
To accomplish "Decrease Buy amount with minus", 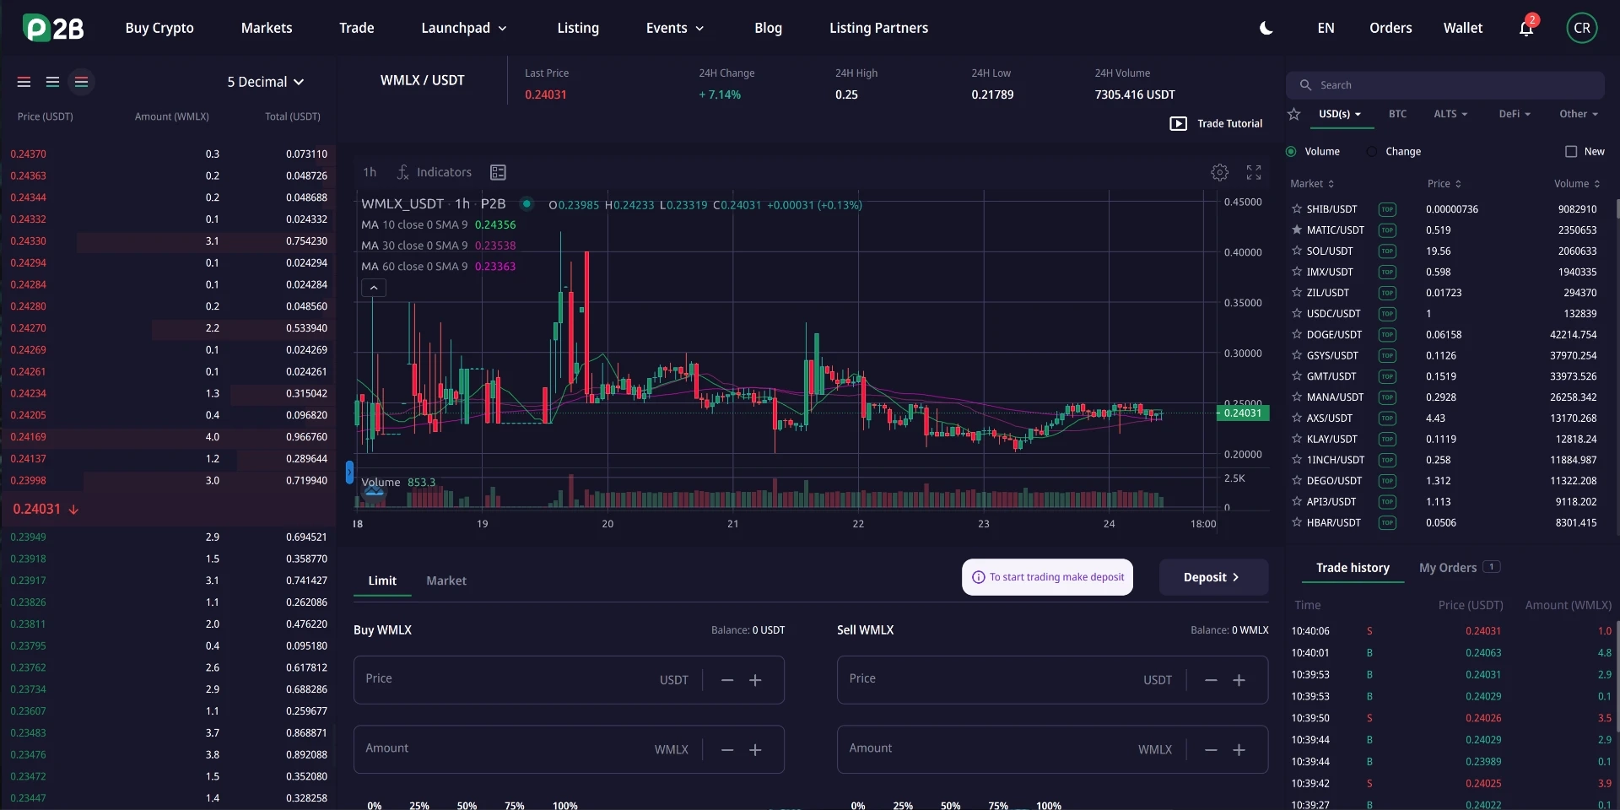I will point(727,749).
